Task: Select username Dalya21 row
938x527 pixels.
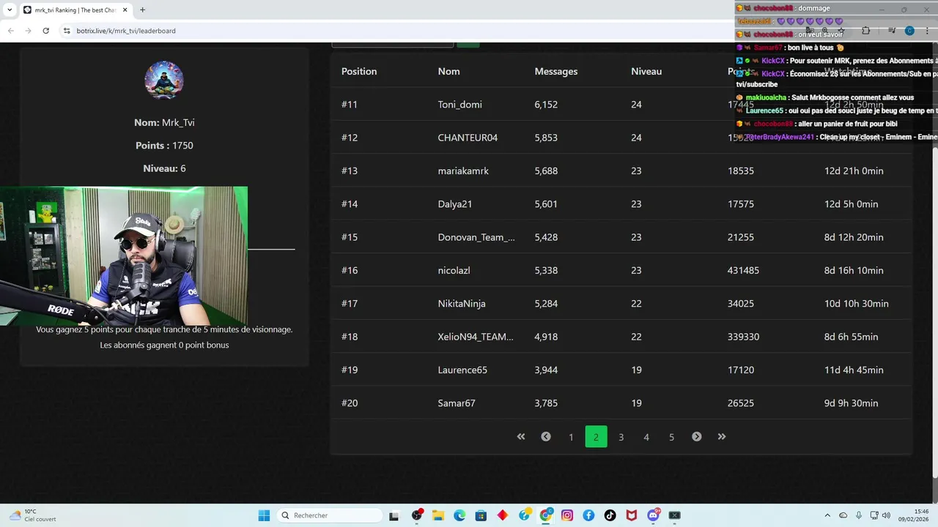Action: click(x=455, y=204)
